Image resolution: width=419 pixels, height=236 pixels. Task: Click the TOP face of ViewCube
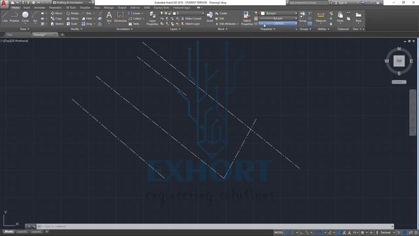coord(399,61)
